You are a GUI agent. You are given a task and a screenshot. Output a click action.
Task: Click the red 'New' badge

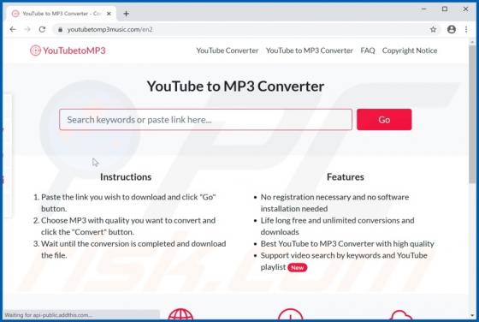(x=298, y=267)
